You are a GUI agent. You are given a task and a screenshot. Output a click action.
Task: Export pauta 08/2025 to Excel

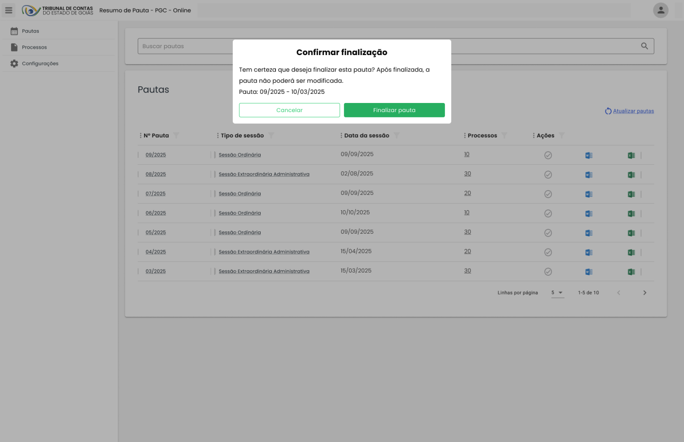(x=631, y=175)
